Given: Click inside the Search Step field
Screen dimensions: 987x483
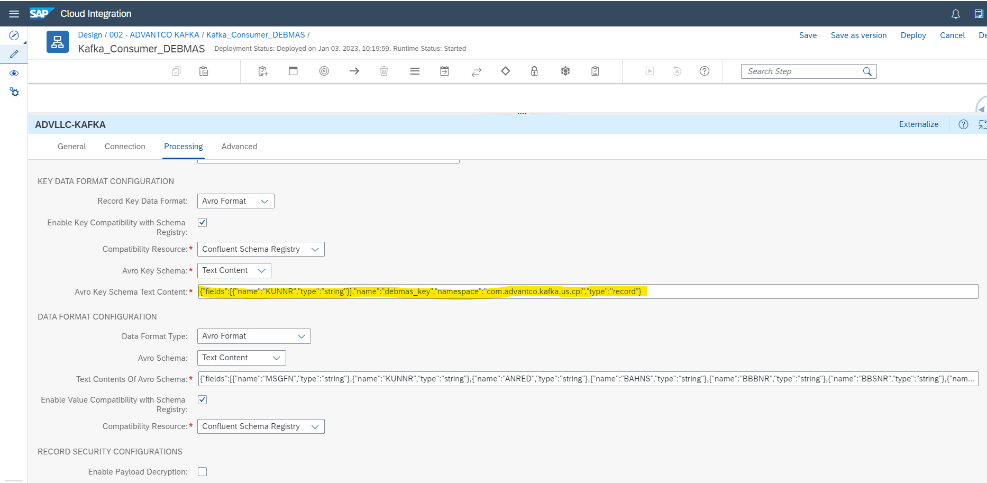Looking at the screenshot, I should (x=799, y=71).
